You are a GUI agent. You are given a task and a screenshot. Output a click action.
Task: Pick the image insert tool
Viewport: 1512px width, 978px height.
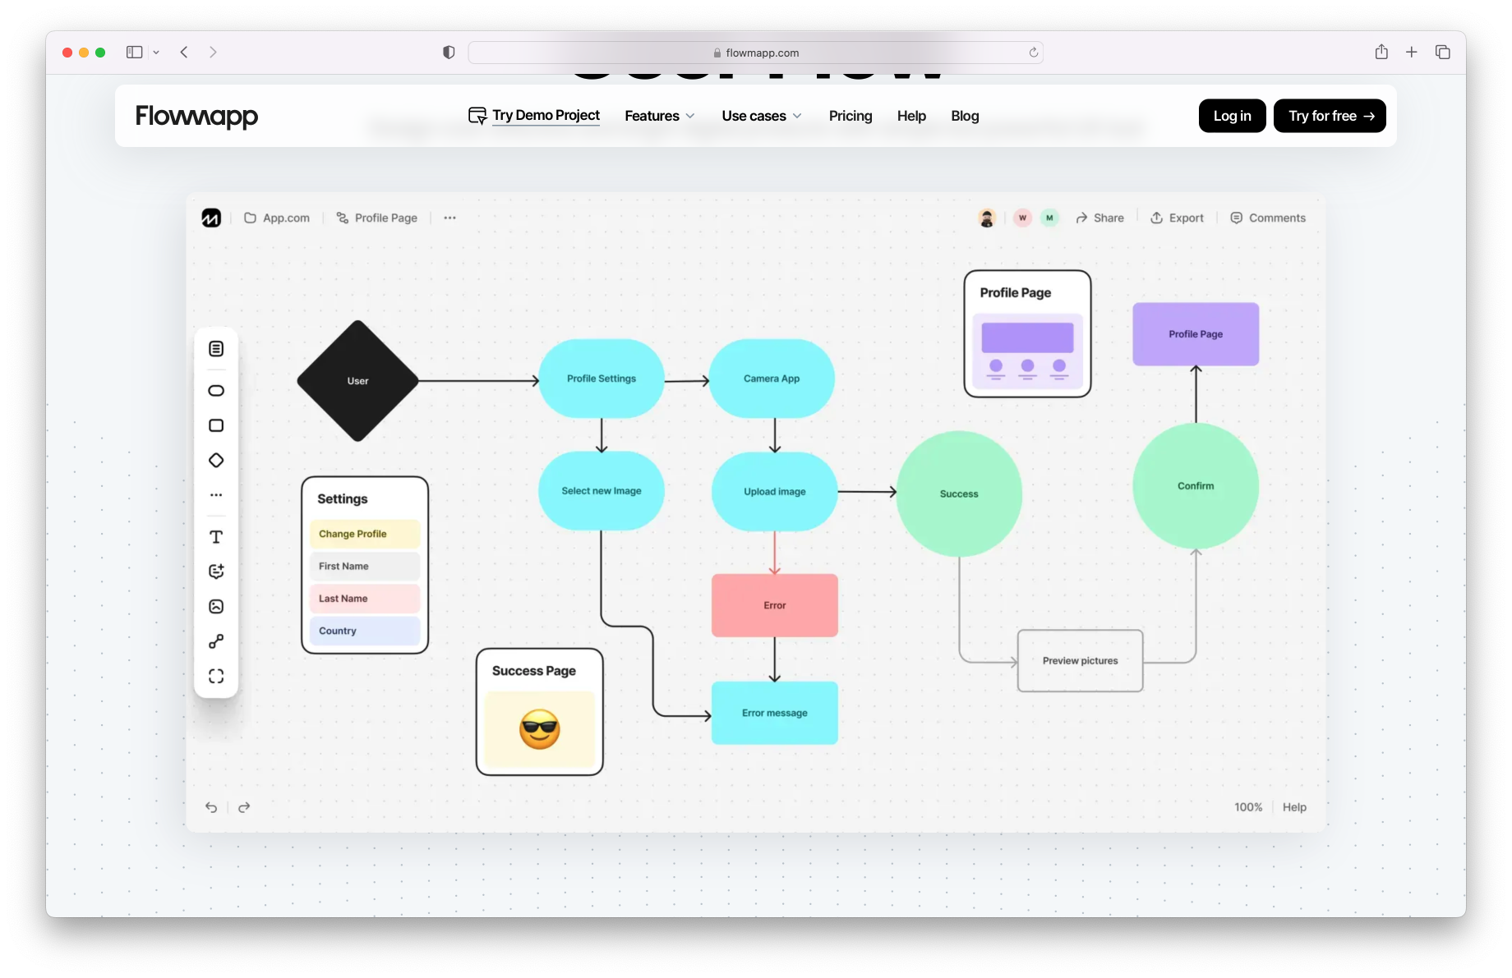pos(216,607)
